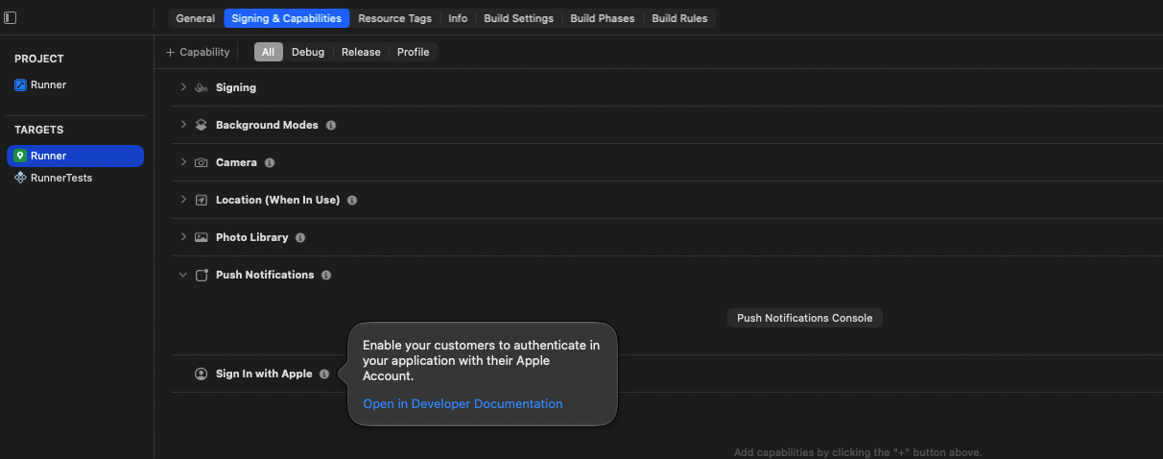
Task: Expand the Background Modes section
Action: coord(183,125)
